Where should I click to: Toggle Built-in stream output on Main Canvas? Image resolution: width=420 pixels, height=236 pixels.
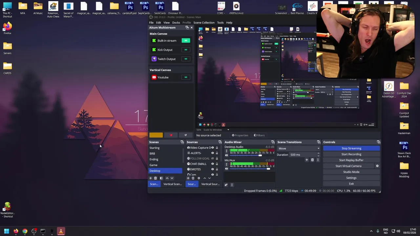coord(186,41)
